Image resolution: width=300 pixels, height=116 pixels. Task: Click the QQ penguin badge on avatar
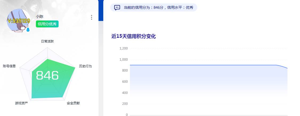pyautogui.click(x=28, y=30)
